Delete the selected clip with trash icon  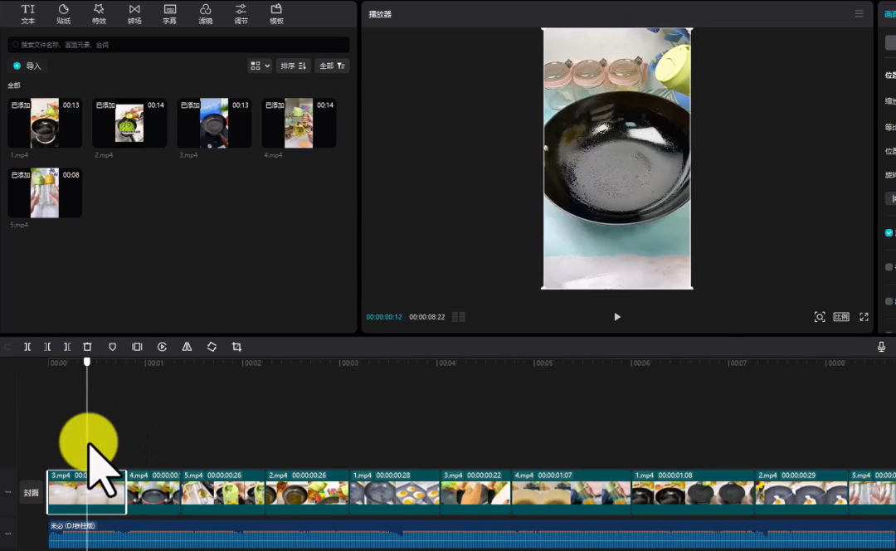pyautogui.click(x=87, y=347)
